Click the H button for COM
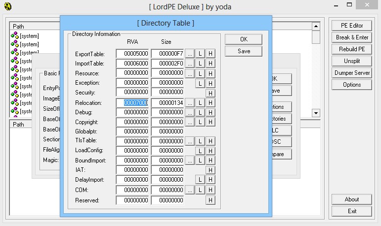Screen dimensions: 381x226 coord(211,190)
